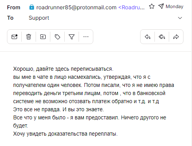192x146 pixels.
Task: Click the Support recipient
Action: [39, 18]
